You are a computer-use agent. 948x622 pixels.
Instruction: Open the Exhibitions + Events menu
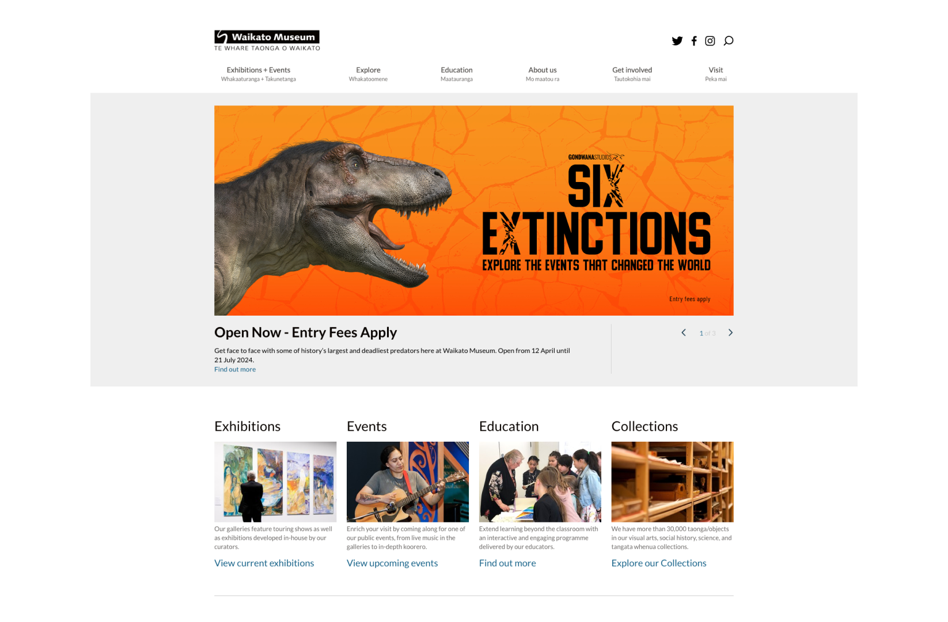259,74
